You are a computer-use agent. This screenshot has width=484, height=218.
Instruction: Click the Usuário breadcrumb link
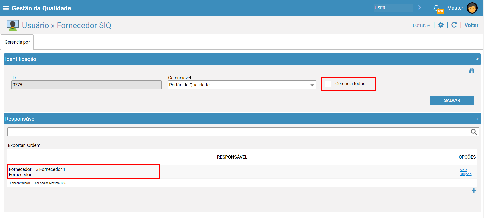tap(36, 25)
